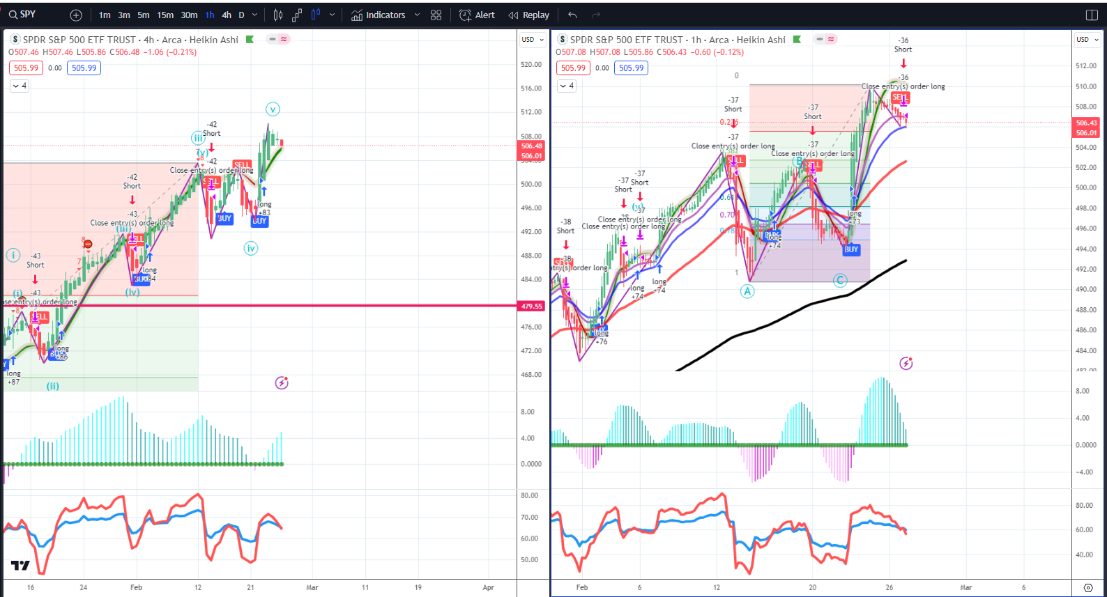Click the undo arrow

coord(572,15)
